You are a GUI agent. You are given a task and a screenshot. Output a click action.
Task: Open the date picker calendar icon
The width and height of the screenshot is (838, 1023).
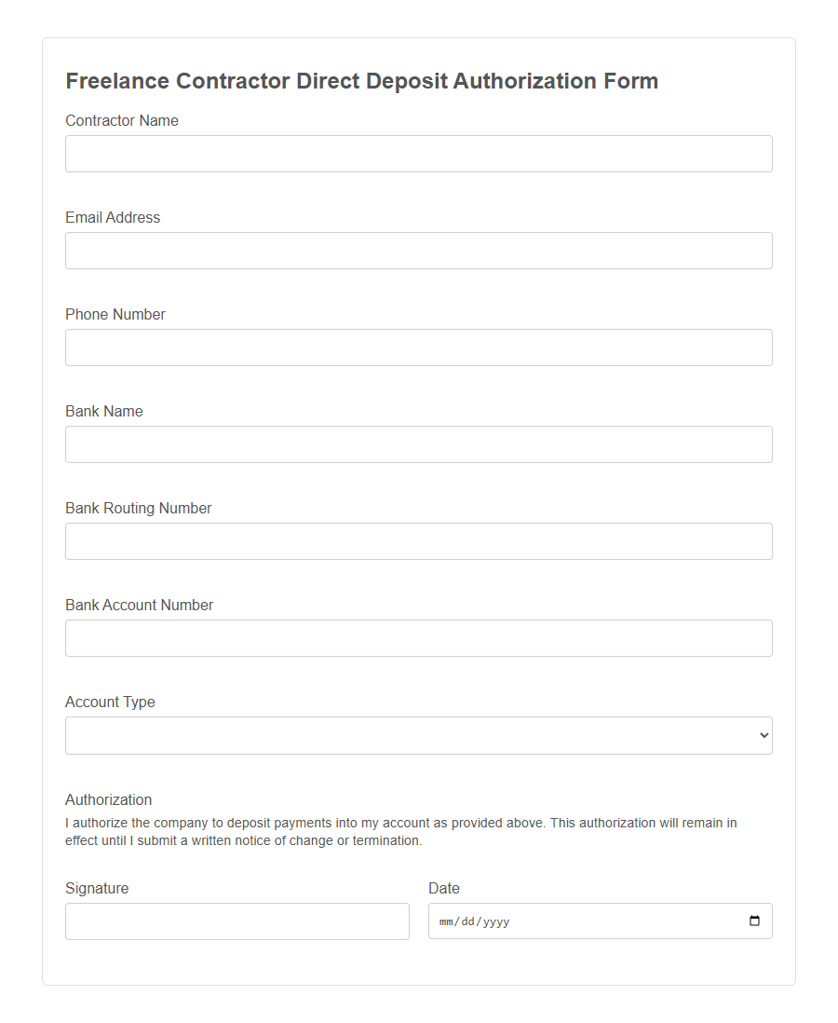pos(754,921)
